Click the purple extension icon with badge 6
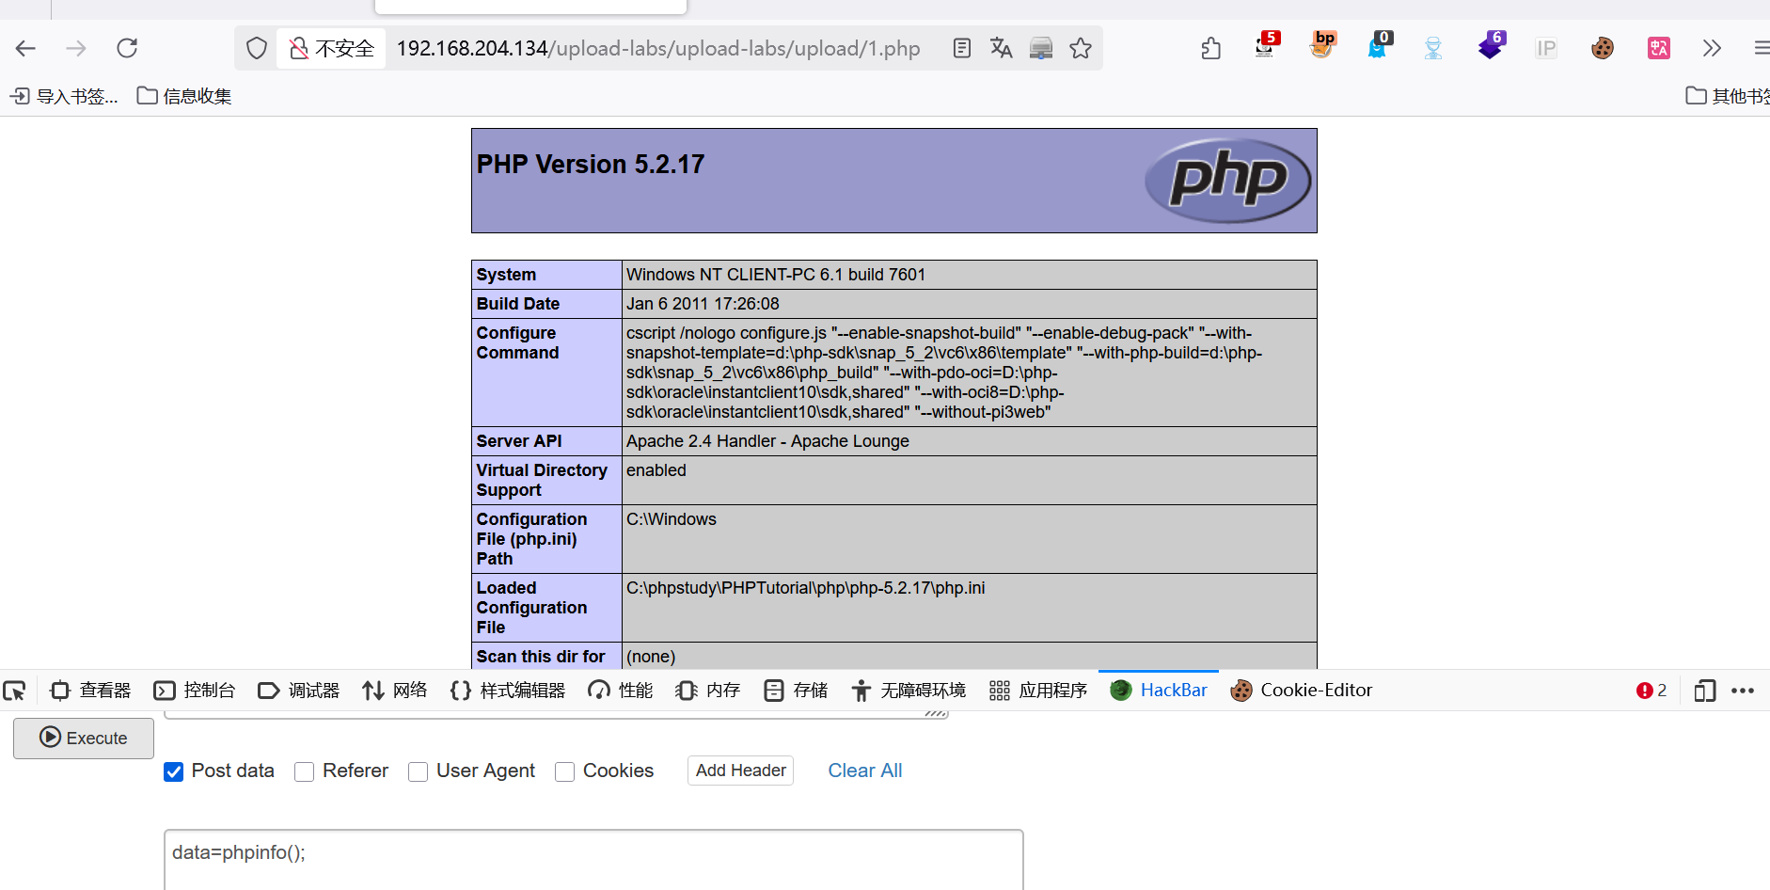The image size is (1770, 890). [x=1492, y=45]
